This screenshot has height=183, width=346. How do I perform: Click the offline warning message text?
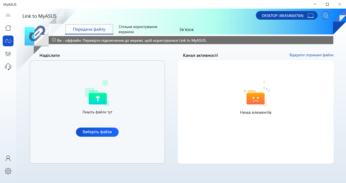pyautogui.click(x=132, y=40)
